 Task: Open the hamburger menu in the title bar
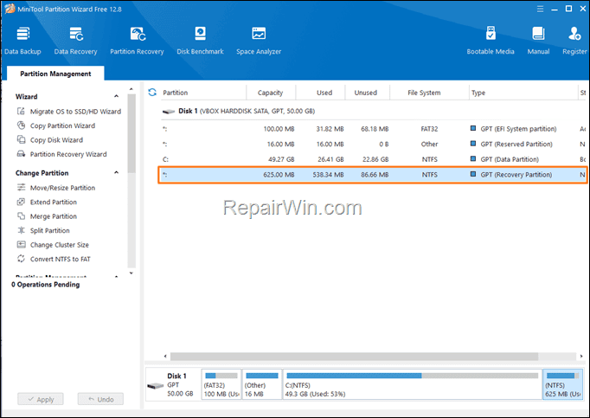pyautogui.click(x=541, y=9)
